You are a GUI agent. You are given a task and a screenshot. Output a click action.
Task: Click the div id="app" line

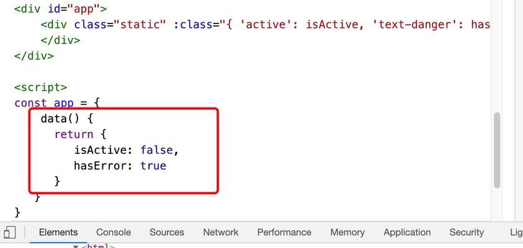[x=60, y=9]
